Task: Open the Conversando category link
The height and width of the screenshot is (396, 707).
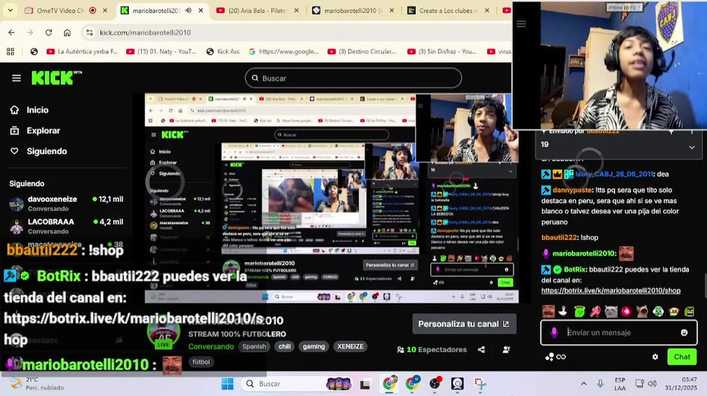Action: click(x=211, y=346)
